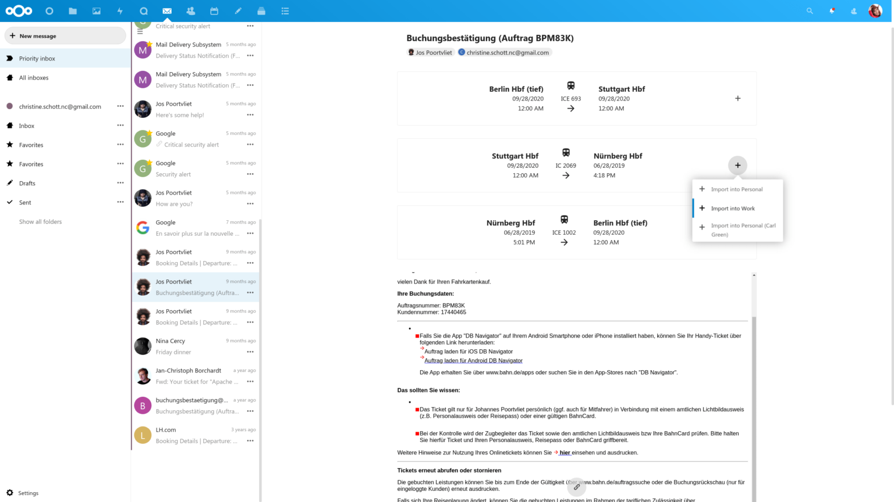Viewport: 894px width, 502px height.
Task: Open actions menu for christine.schott.nc@gmail.com account
Action: [120, 106]
